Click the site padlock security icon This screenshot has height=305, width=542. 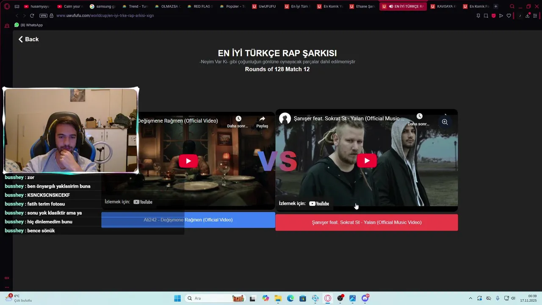51,16
